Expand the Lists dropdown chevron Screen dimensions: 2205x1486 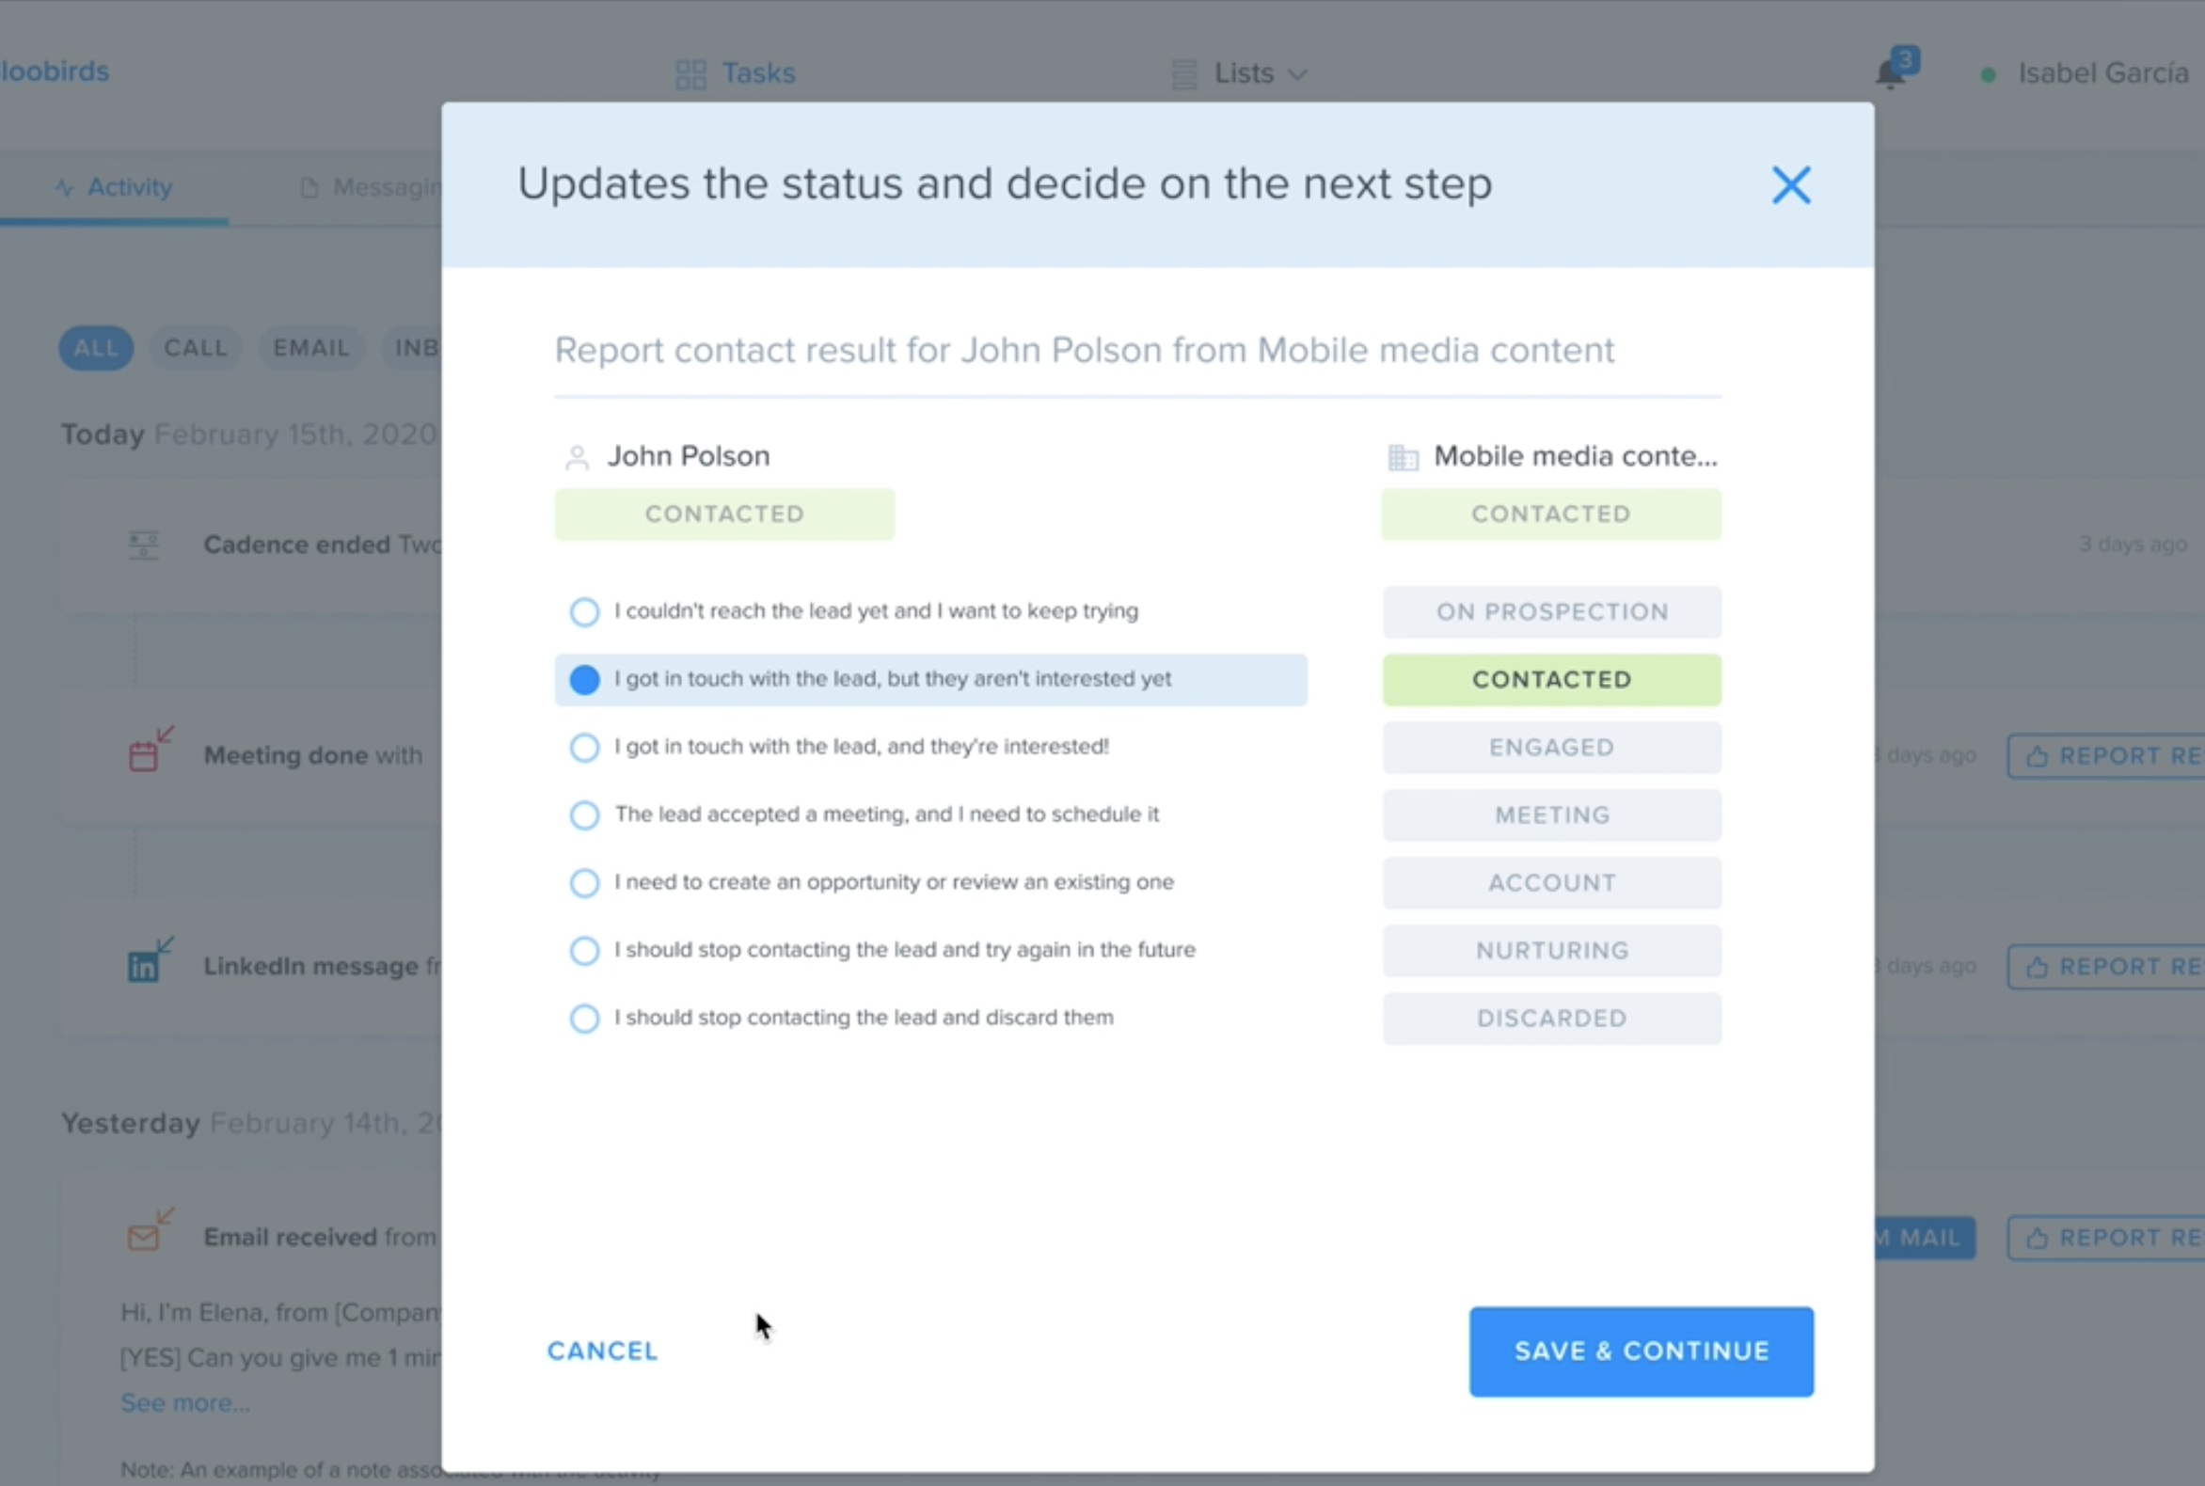pyautogui.click(x=1297, y=74)
